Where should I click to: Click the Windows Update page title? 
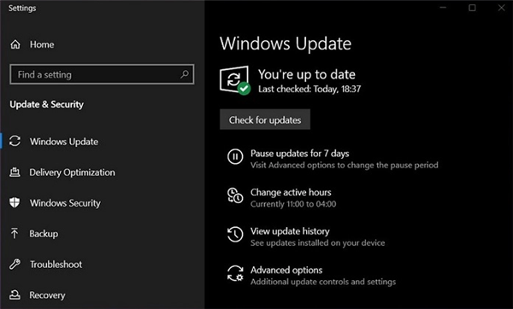(286, 44)
